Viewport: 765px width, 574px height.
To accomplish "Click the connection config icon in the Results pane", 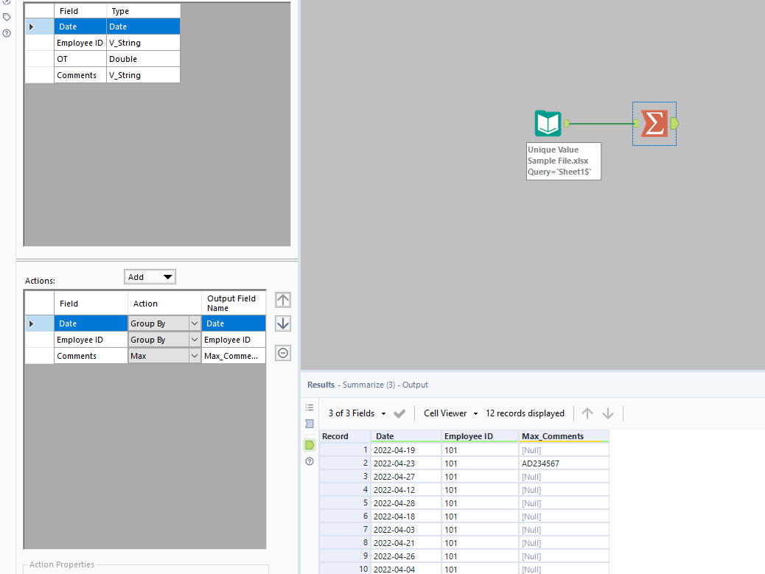I will [x=309, y=424].
